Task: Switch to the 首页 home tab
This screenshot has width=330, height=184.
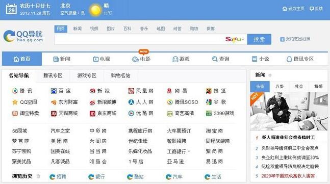Action: click(22, 59)
